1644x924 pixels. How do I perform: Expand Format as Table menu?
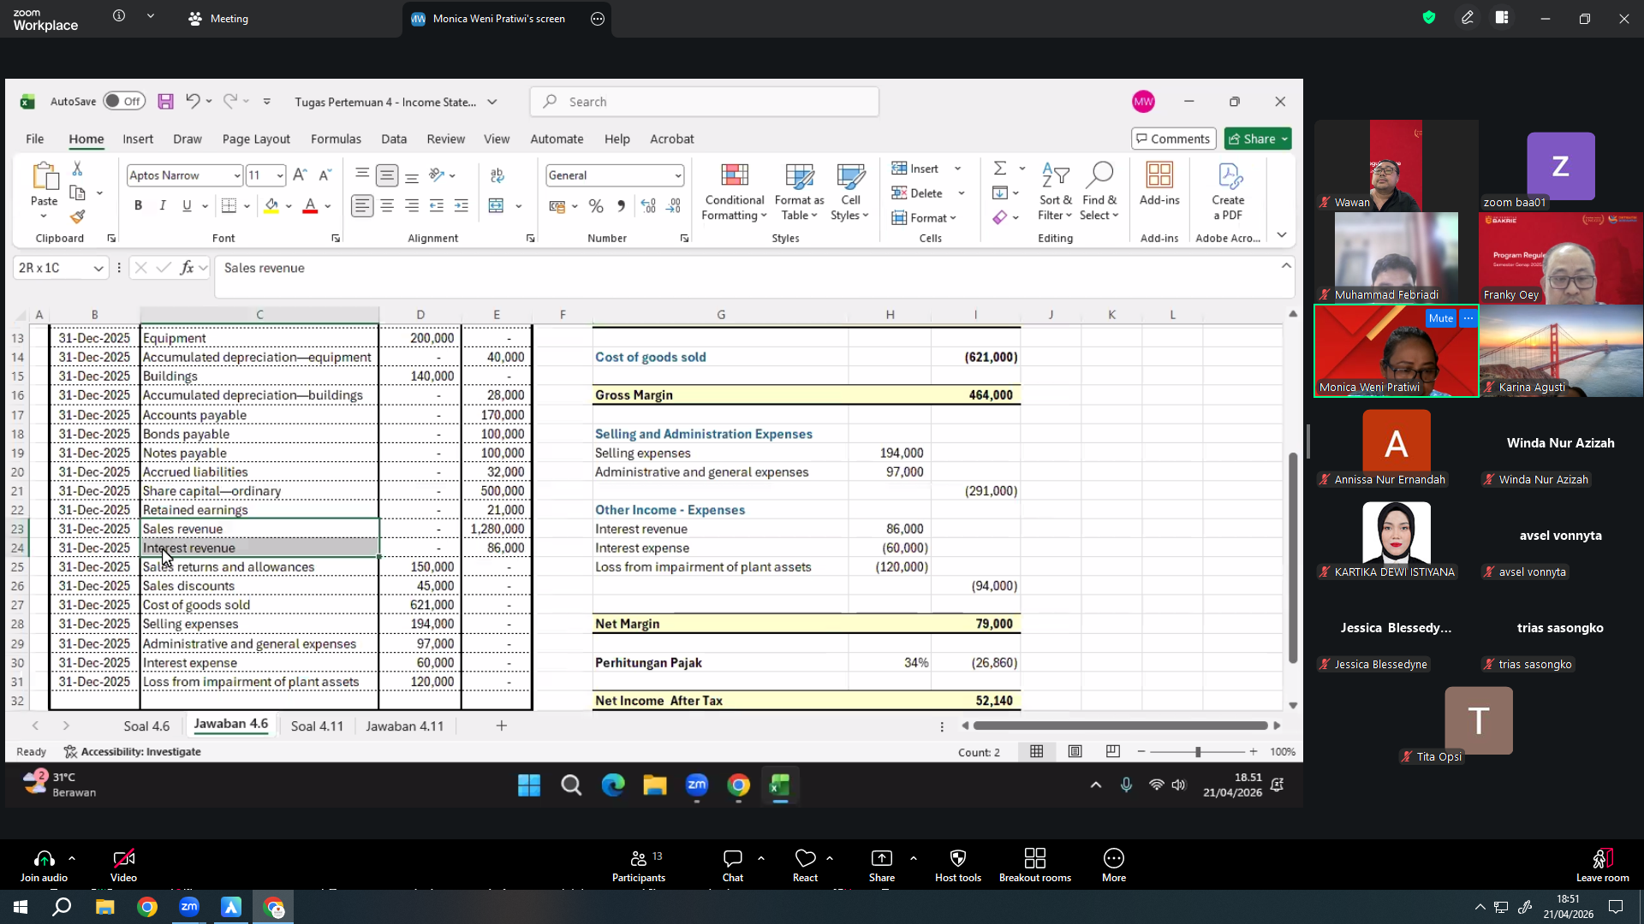click(x=799, y=192)
